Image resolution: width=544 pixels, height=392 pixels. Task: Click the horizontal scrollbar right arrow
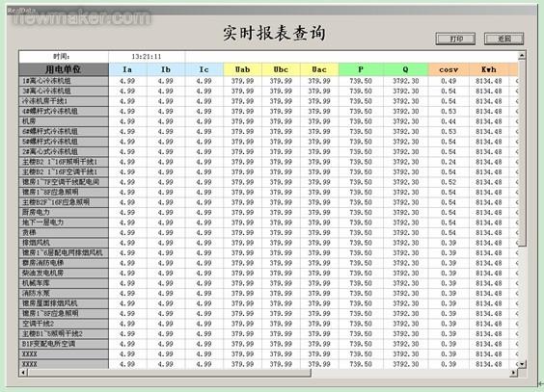click(x=514, y=373)
